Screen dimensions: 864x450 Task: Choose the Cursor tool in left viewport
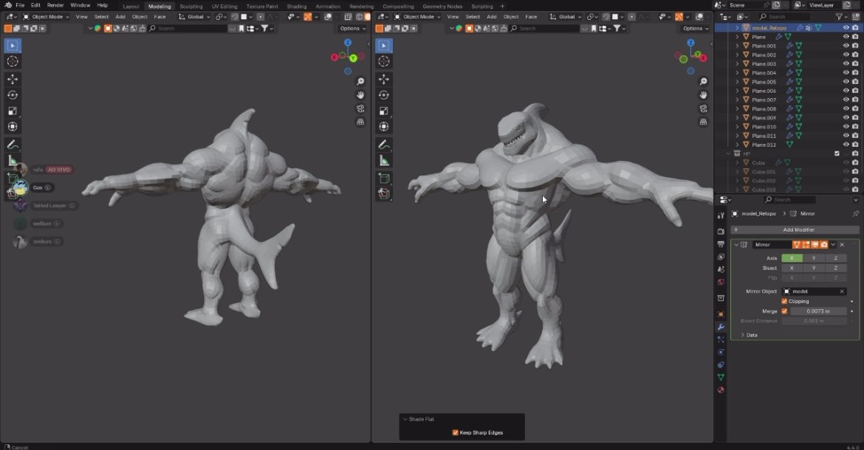point(13,62)
